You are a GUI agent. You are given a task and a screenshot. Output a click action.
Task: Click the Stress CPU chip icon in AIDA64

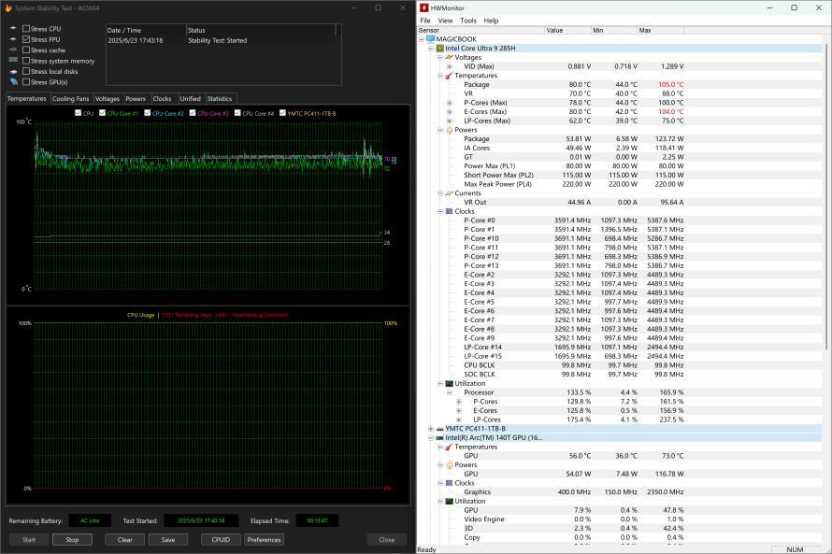click(x=13, y=29)
